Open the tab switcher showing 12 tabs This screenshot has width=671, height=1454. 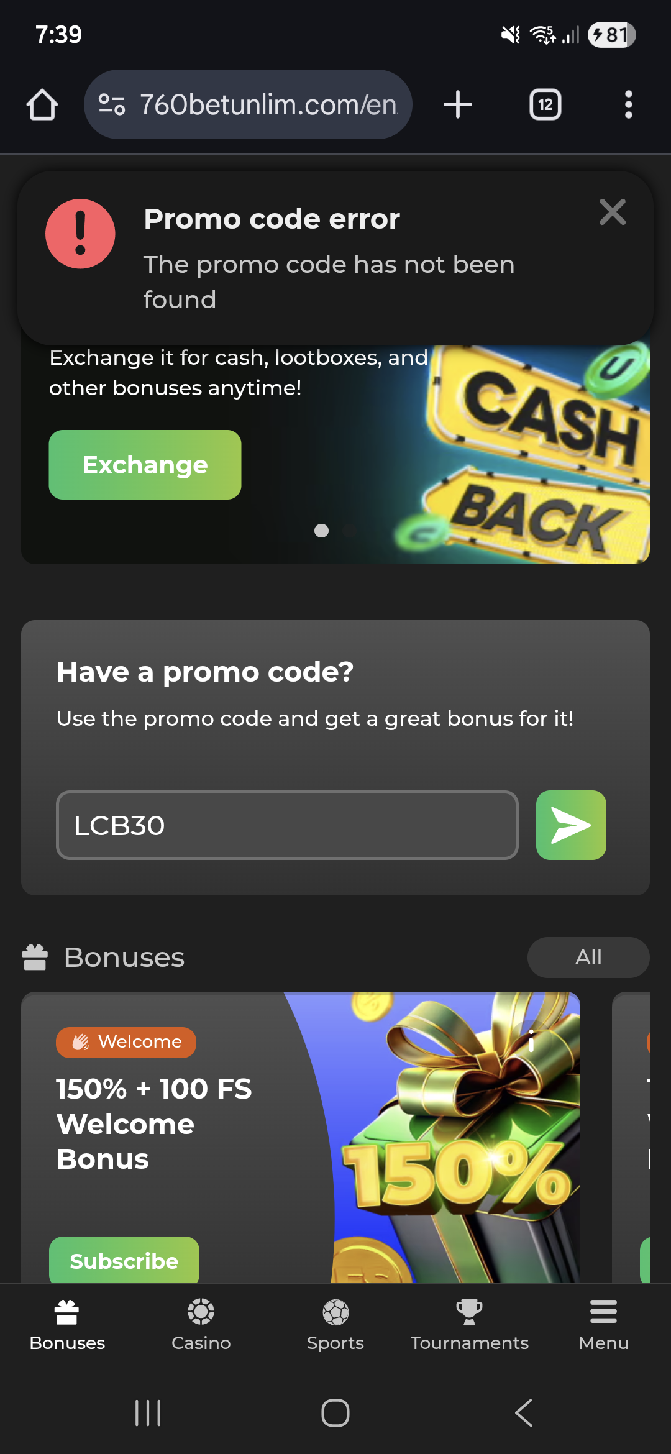(545, 104)
